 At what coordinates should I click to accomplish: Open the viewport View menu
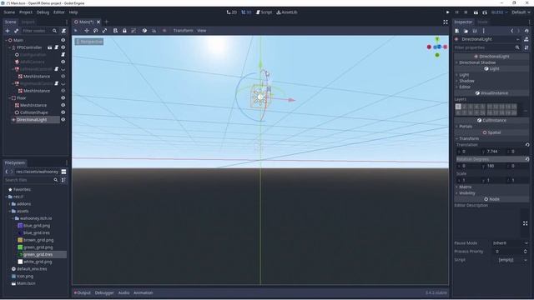coord(202,31)
